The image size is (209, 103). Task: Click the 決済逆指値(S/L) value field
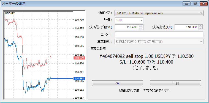127,27
